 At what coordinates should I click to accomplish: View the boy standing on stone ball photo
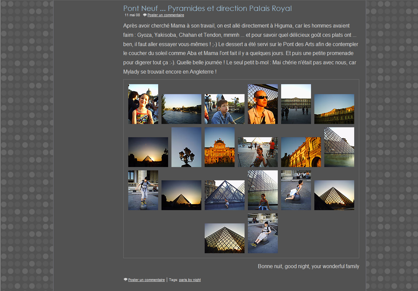coord(143,190)
